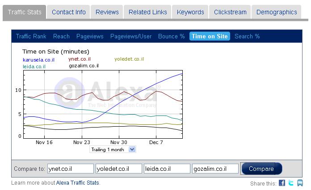Show the Search % chart
The width and height of the screenshot is (311, 190).
[x=247, y=36]
